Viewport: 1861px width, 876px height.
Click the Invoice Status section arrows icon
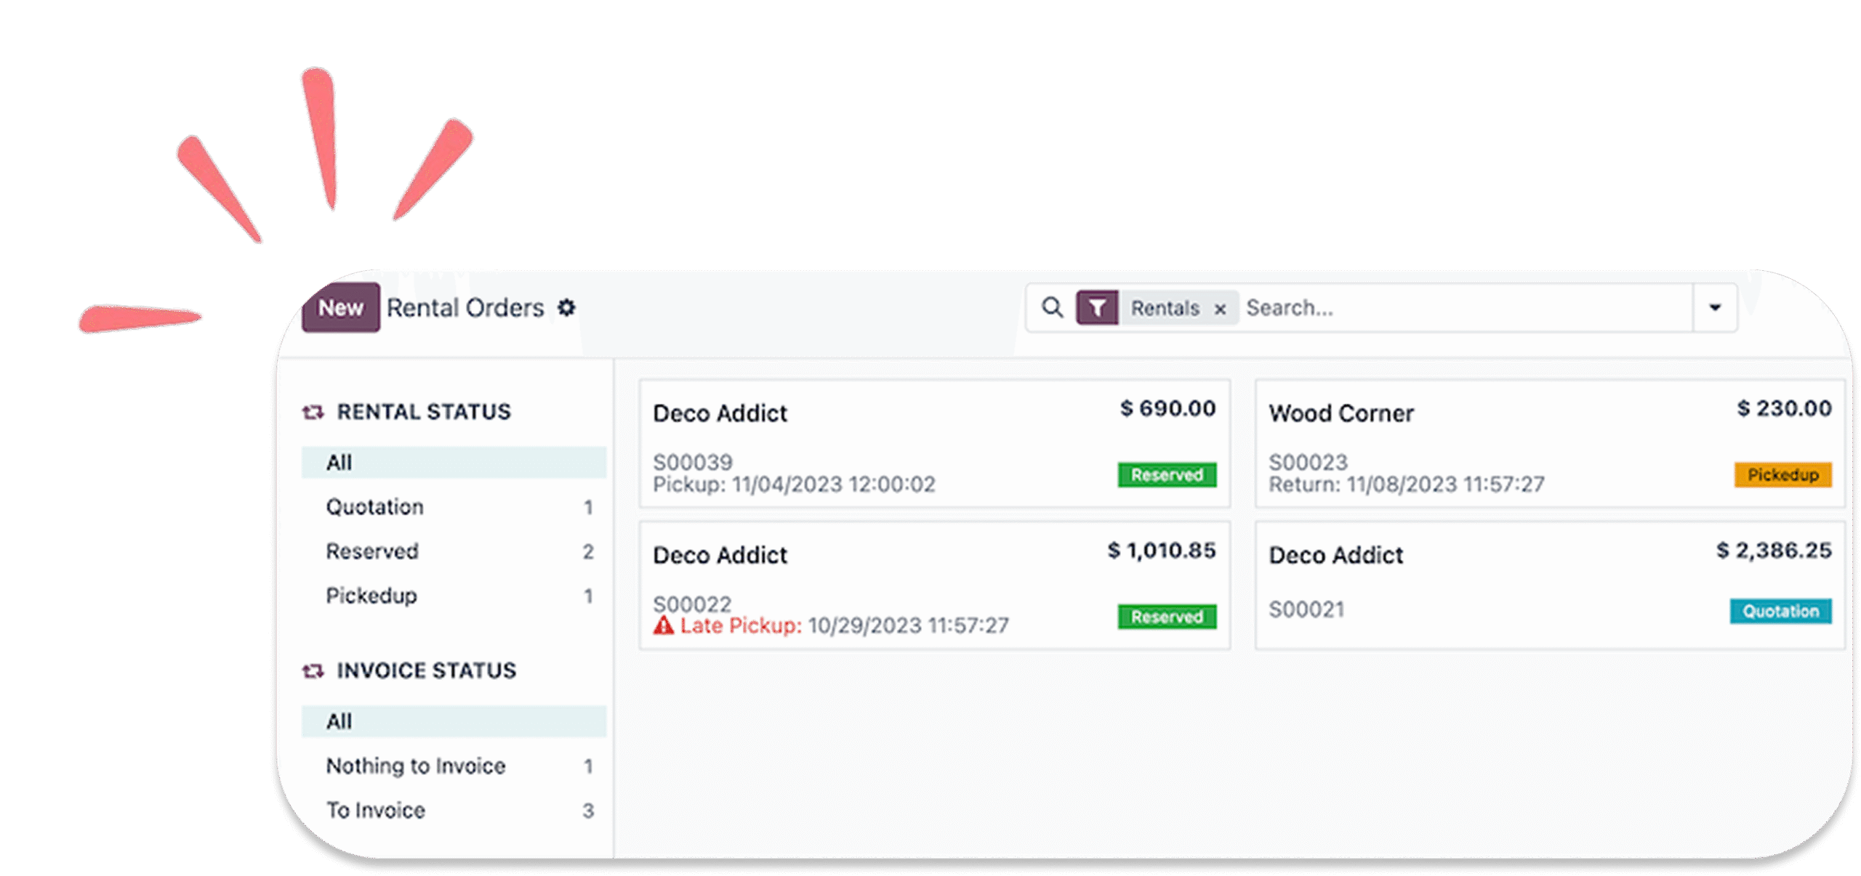pyautogui.click(x=313, y=670)
